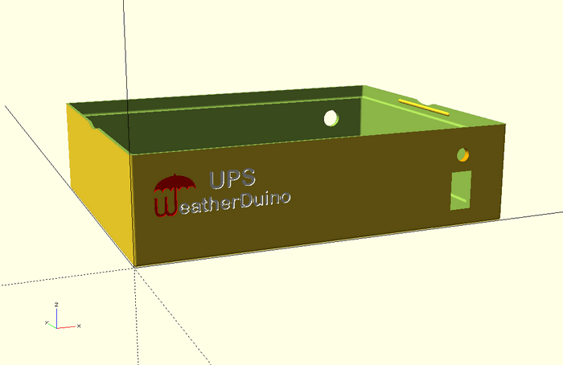Select the rectangular cutout on front panel
Image resolution: width=563 pixels, height=365 pixels.
pyautogui.click(x=462, y=190)
